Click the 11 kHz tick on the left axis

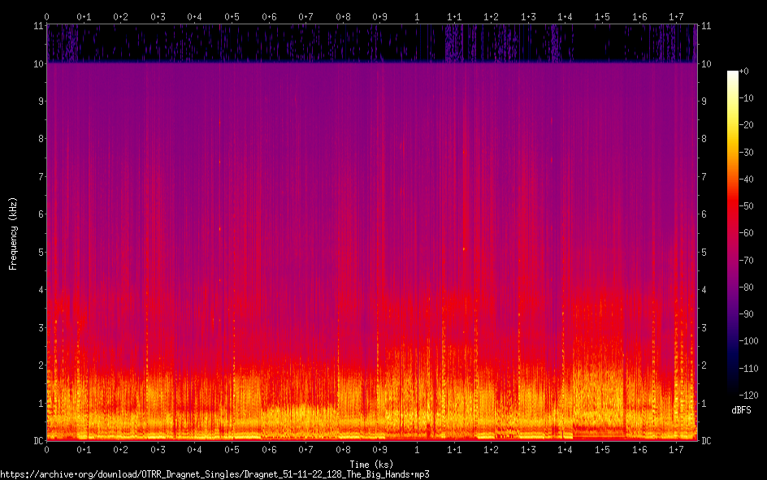click(x=37, y=26)
